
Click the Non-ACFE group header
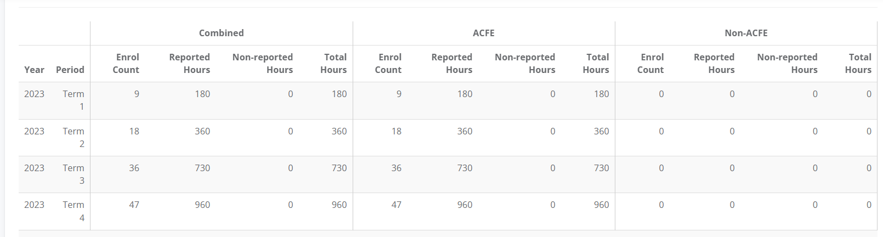(746, 33)
